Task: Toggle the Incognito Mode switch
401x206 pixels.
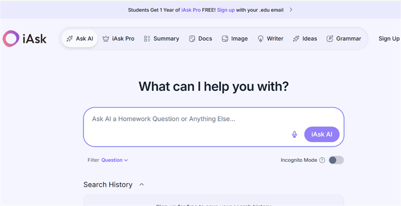Action: [336, 160]
